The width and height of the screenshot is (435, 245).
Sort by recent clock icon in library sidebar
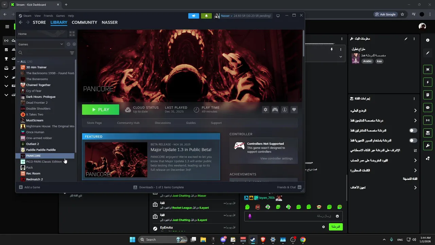(68, 44)
